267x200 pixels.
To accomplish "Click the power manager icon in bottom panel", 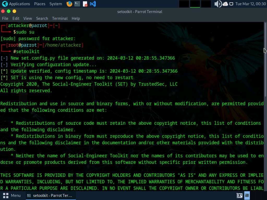I will click(x=239, y=195).
